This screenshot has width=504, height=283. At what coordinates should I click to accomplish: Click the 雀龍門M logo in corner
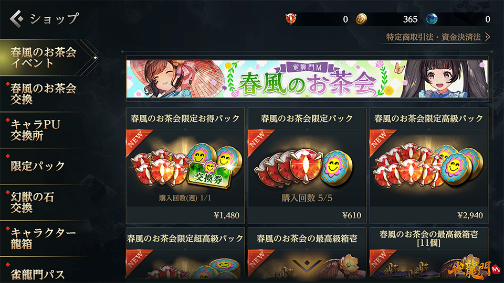pos(475,270)
